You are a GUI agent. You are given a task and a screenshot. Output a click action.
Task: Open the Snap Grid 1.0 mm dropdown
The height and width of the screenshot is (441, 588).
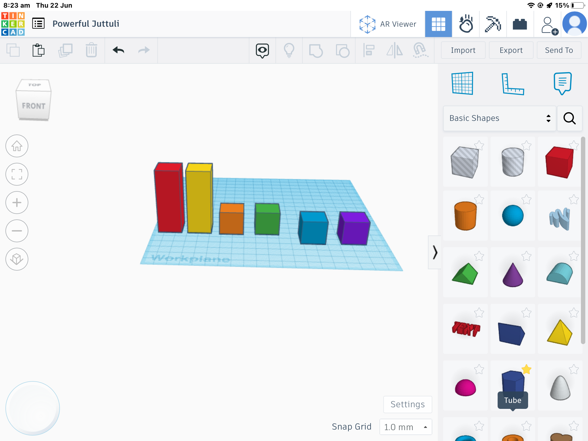tap(405, 427)
